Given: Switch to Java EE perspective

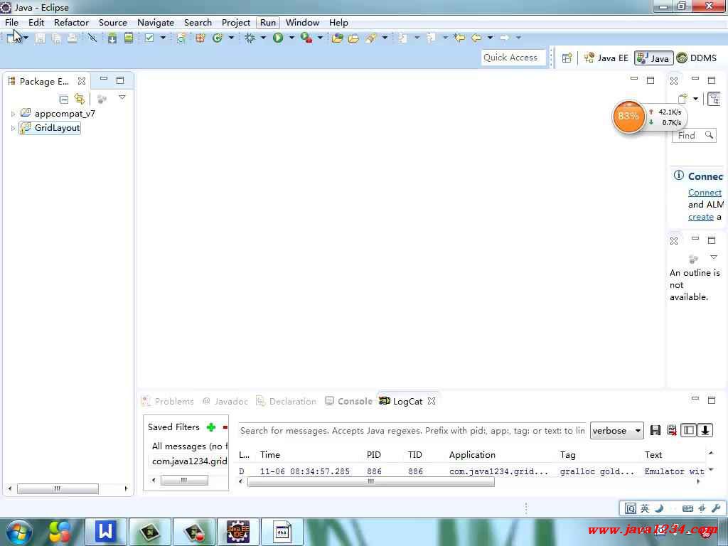Looking at the screenshot, I should [x=606, y=58].
